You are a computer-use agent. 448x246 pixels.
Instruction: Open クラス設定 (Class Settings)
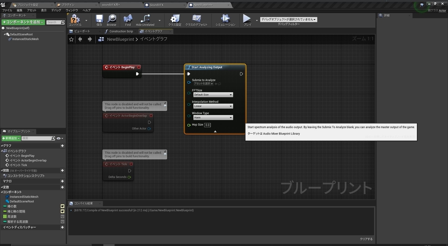pos(175,20)
